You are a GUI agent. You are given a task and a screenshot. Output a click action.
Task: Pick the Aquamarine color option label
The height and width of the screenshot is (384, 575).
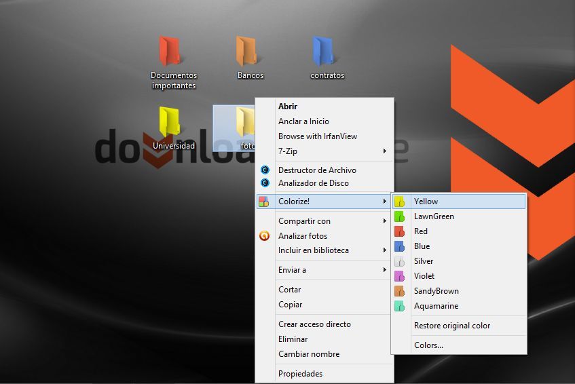tap(436, 306)
